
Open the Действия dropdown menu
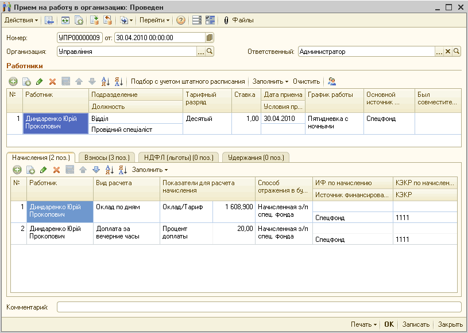[21, 20]
